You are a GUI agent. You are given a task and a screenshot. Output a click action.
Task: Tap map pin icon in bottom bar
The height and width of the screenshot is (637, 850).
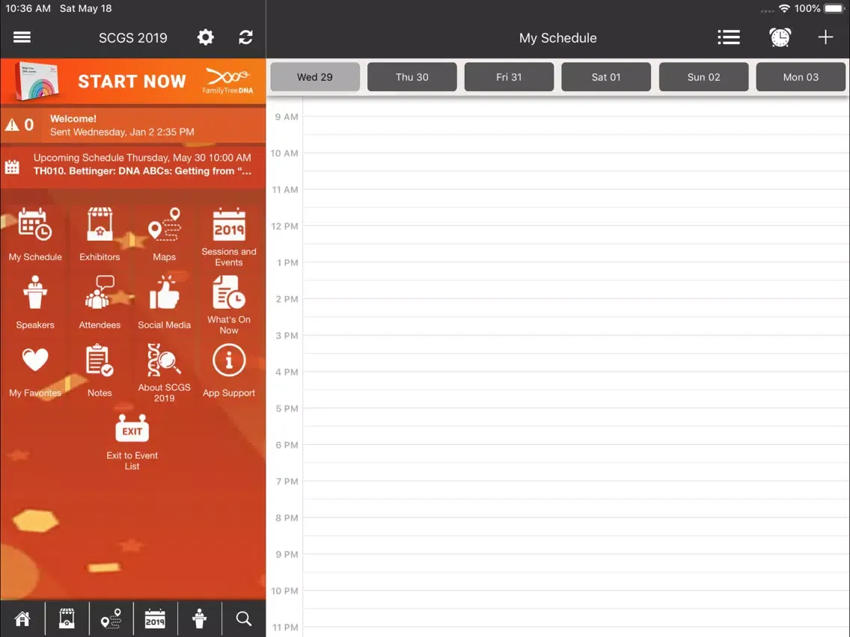(x=111, y=618)
